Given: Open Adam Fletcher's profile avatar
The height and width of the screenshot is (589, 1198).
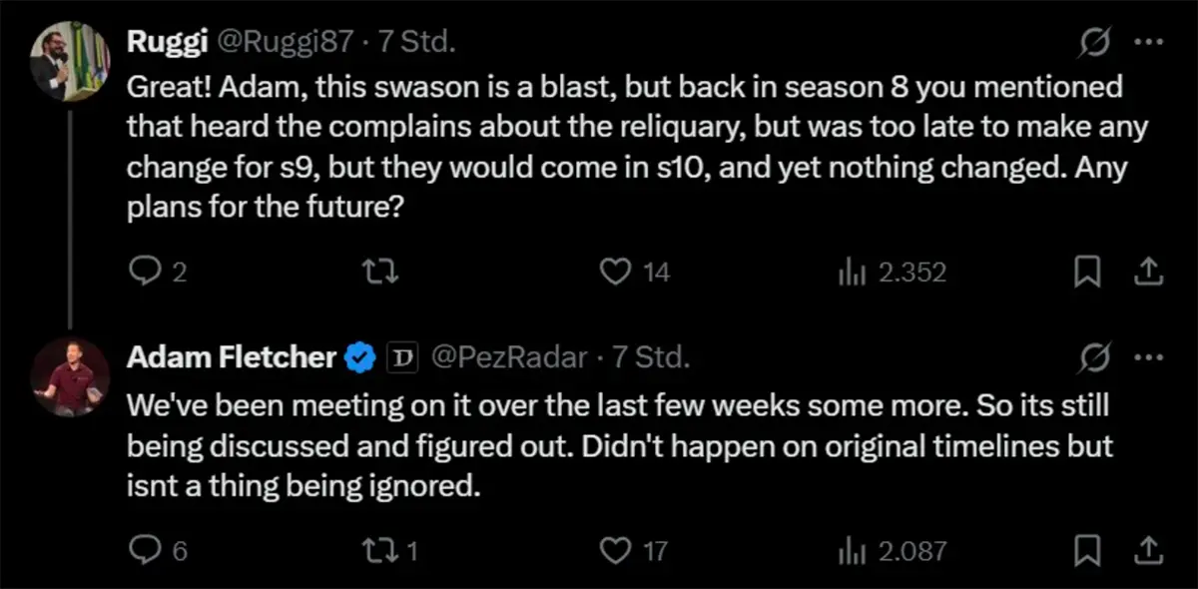Looking at the screenshot, I should [x=68, y=375].
